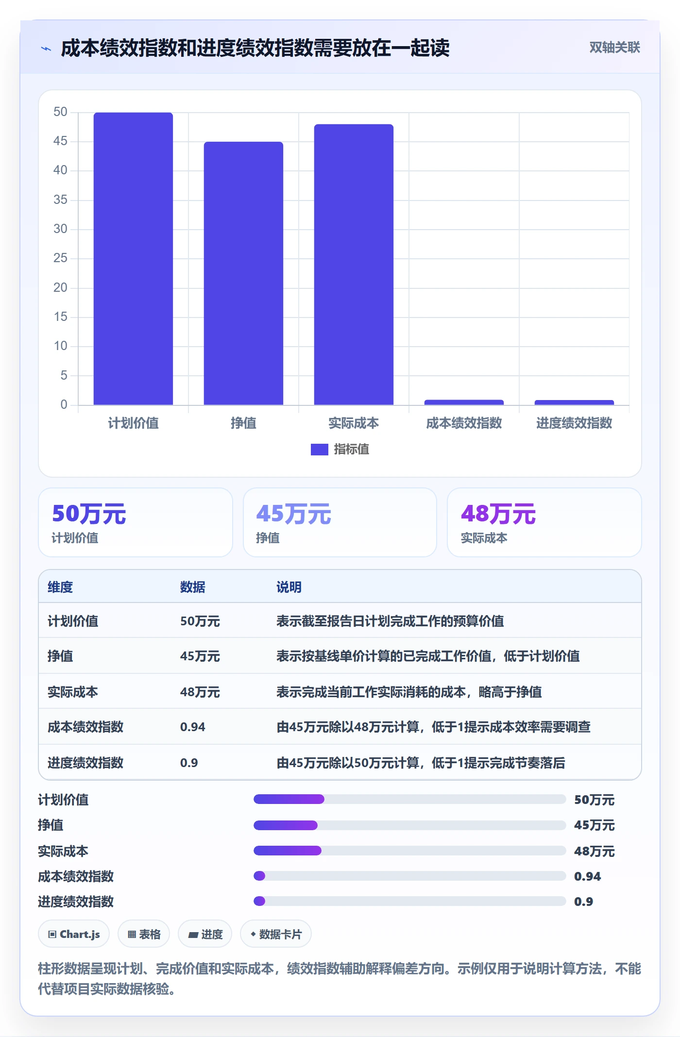Screen dimensions: 680x1037
Task: Click the 维度 column header
Action: pyautogui.click(x=60, y=587)
